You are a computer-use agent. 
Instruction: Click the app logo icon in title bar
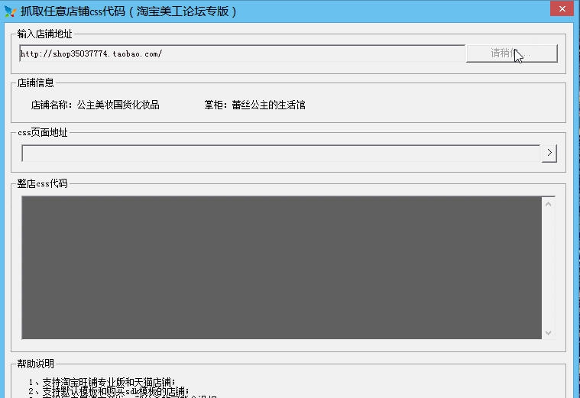coord(10,11)
